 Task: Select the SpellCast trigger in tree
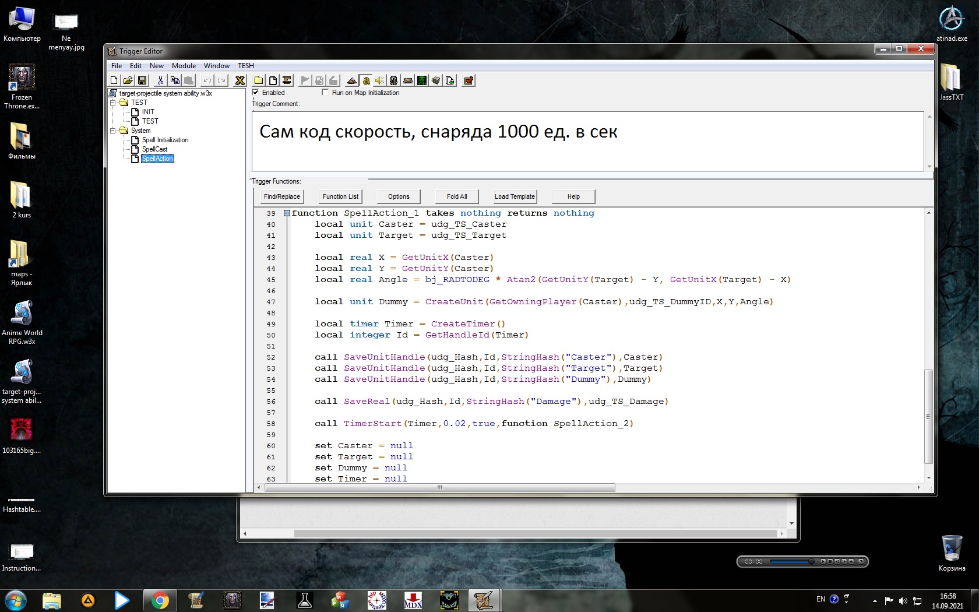[154, 149]
